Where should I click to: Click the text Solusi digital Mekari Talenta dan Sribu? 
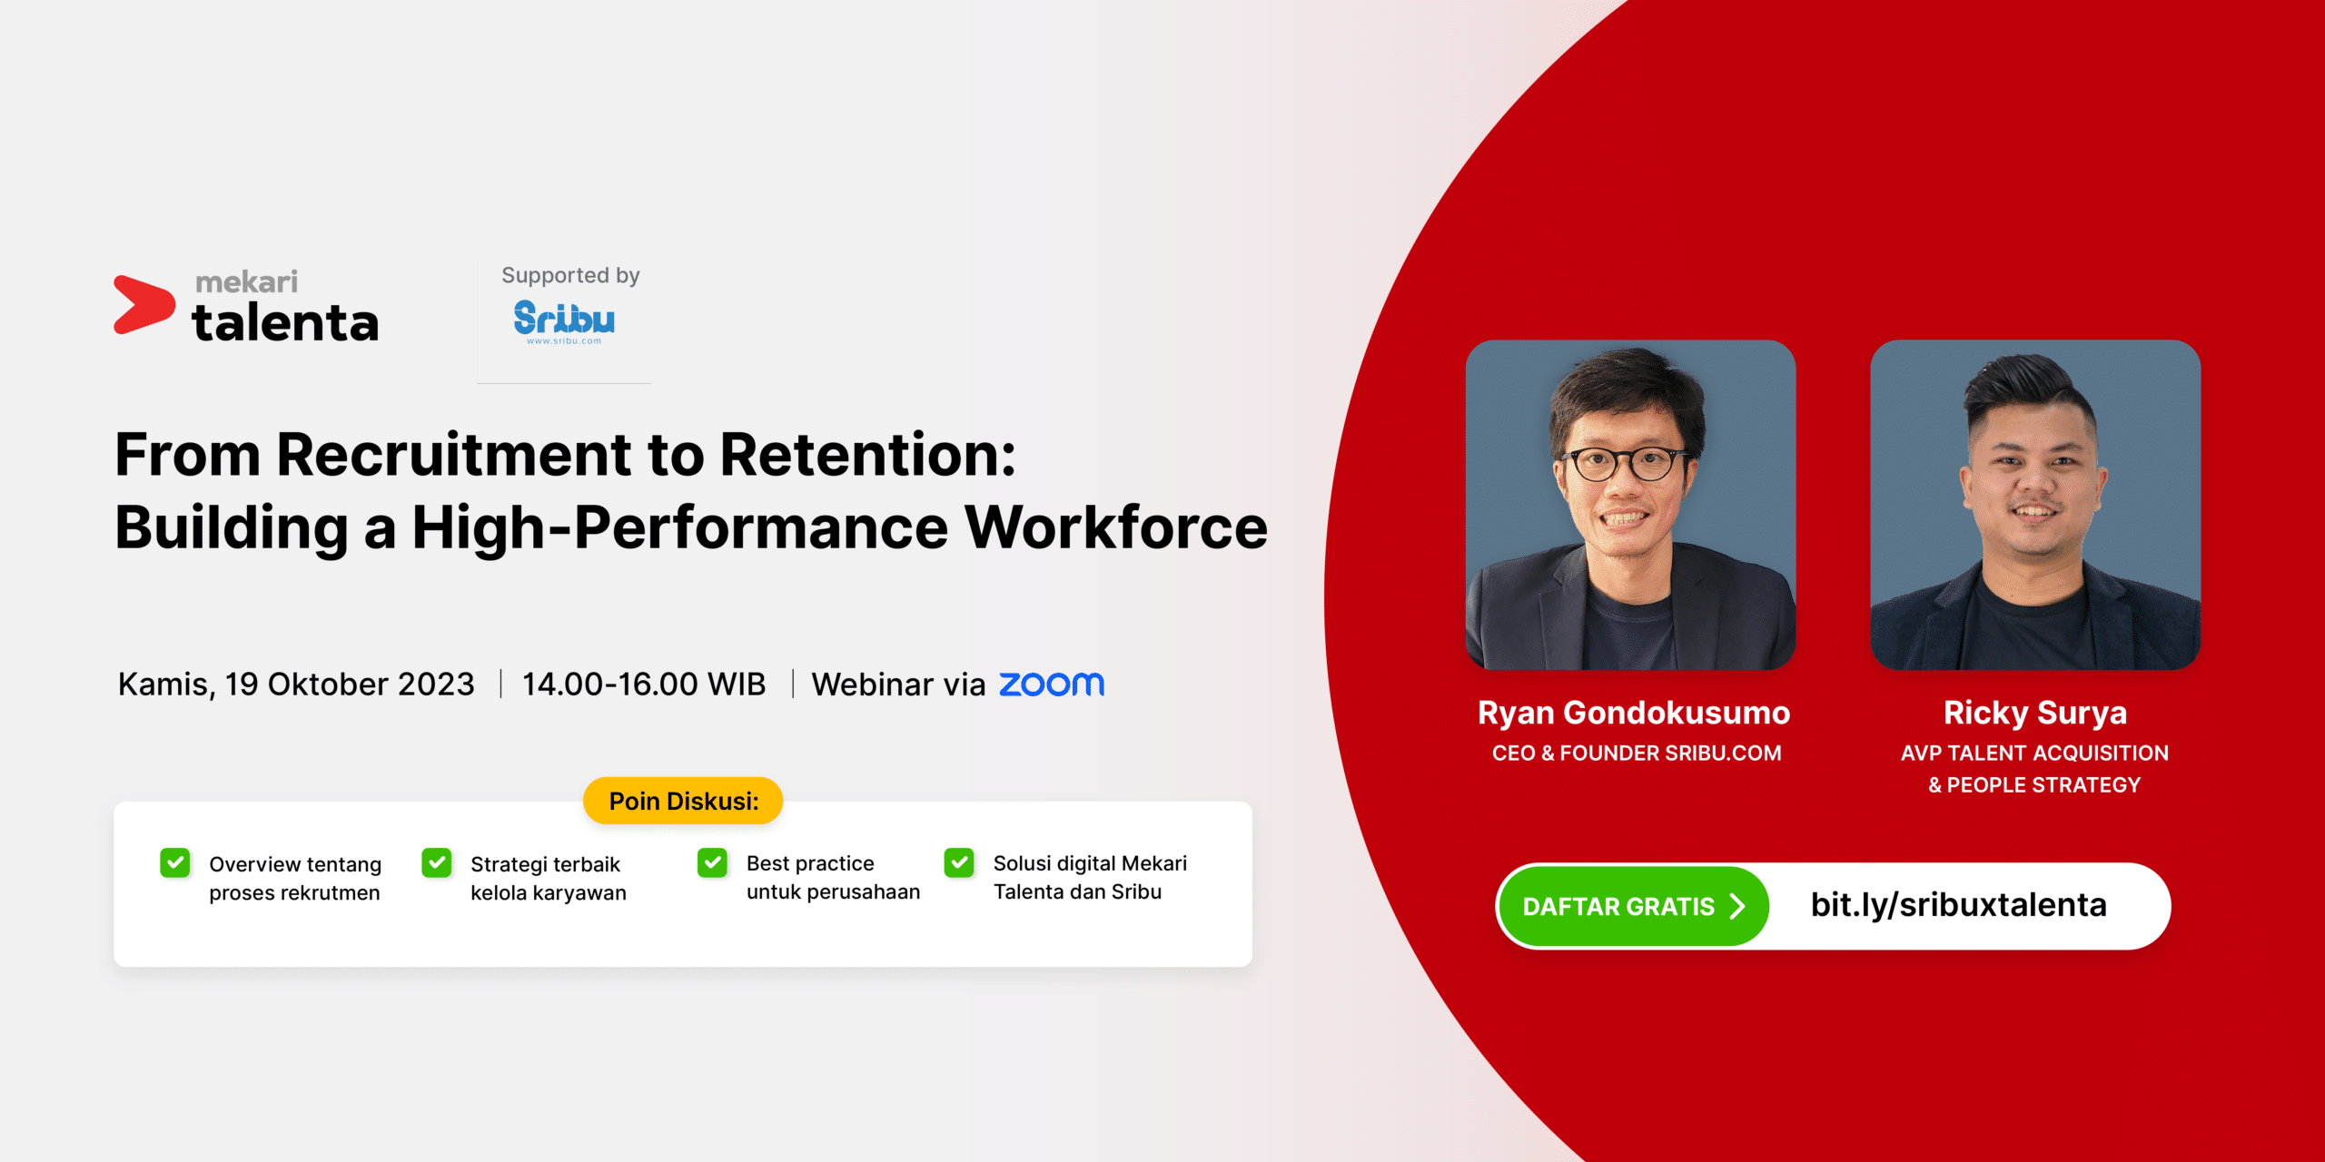pos(1090,877)
